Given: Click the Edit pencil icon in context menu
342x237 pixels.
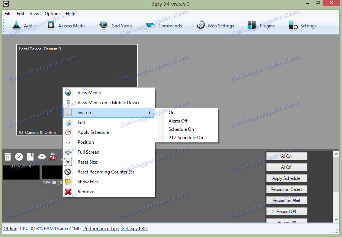Looking at the screenshot, I should click(x=68, y=122).
